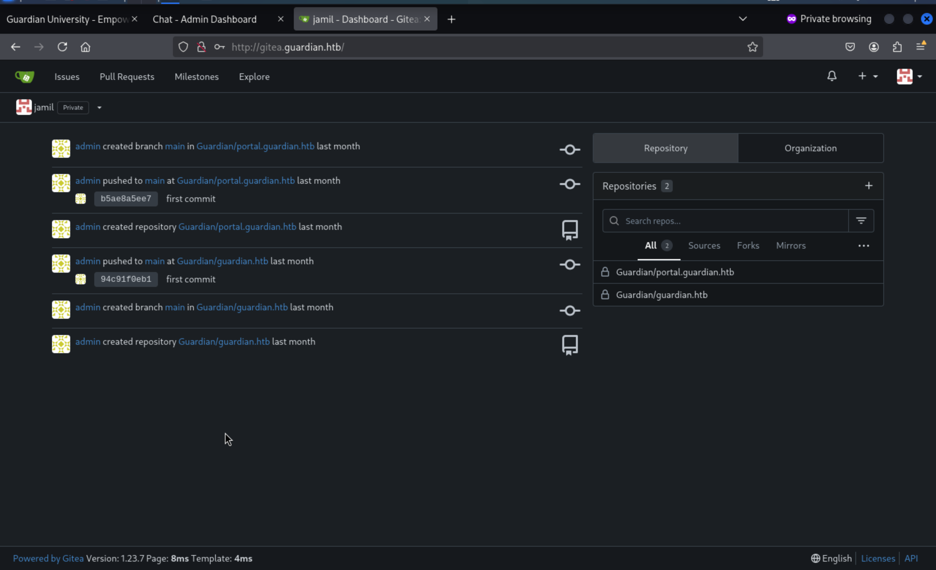Click the Firefox reload button
Screen dimensions: 936x570
62,47
